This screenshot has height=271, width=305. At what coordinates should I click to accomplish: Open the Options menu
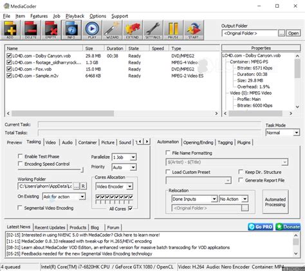point(98,16)
